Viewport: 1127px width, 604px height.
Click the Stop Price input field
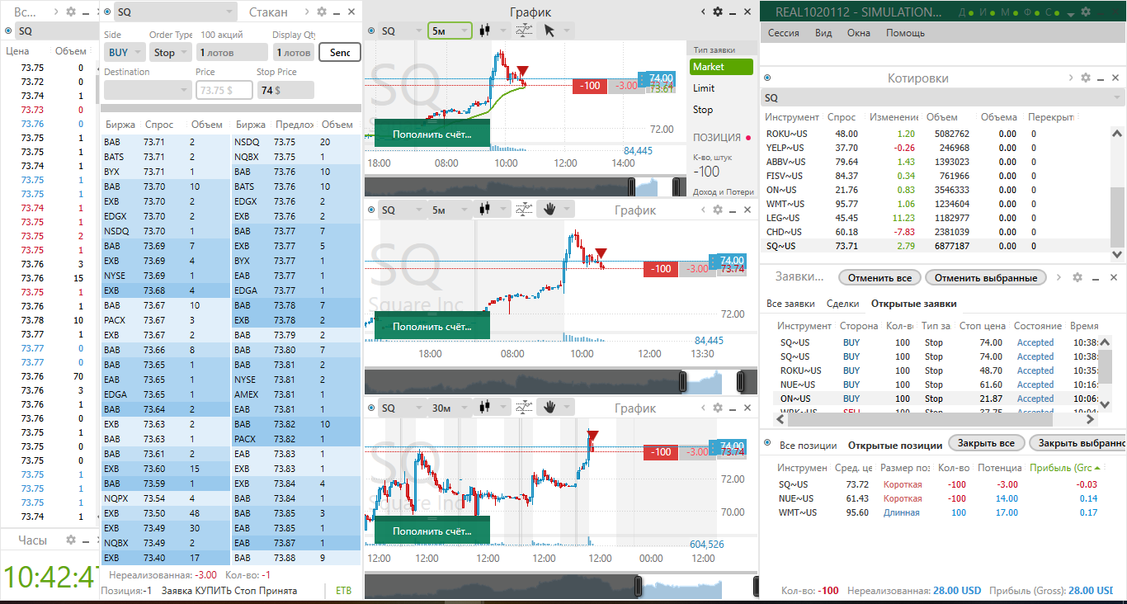click(x=285, y=90)
